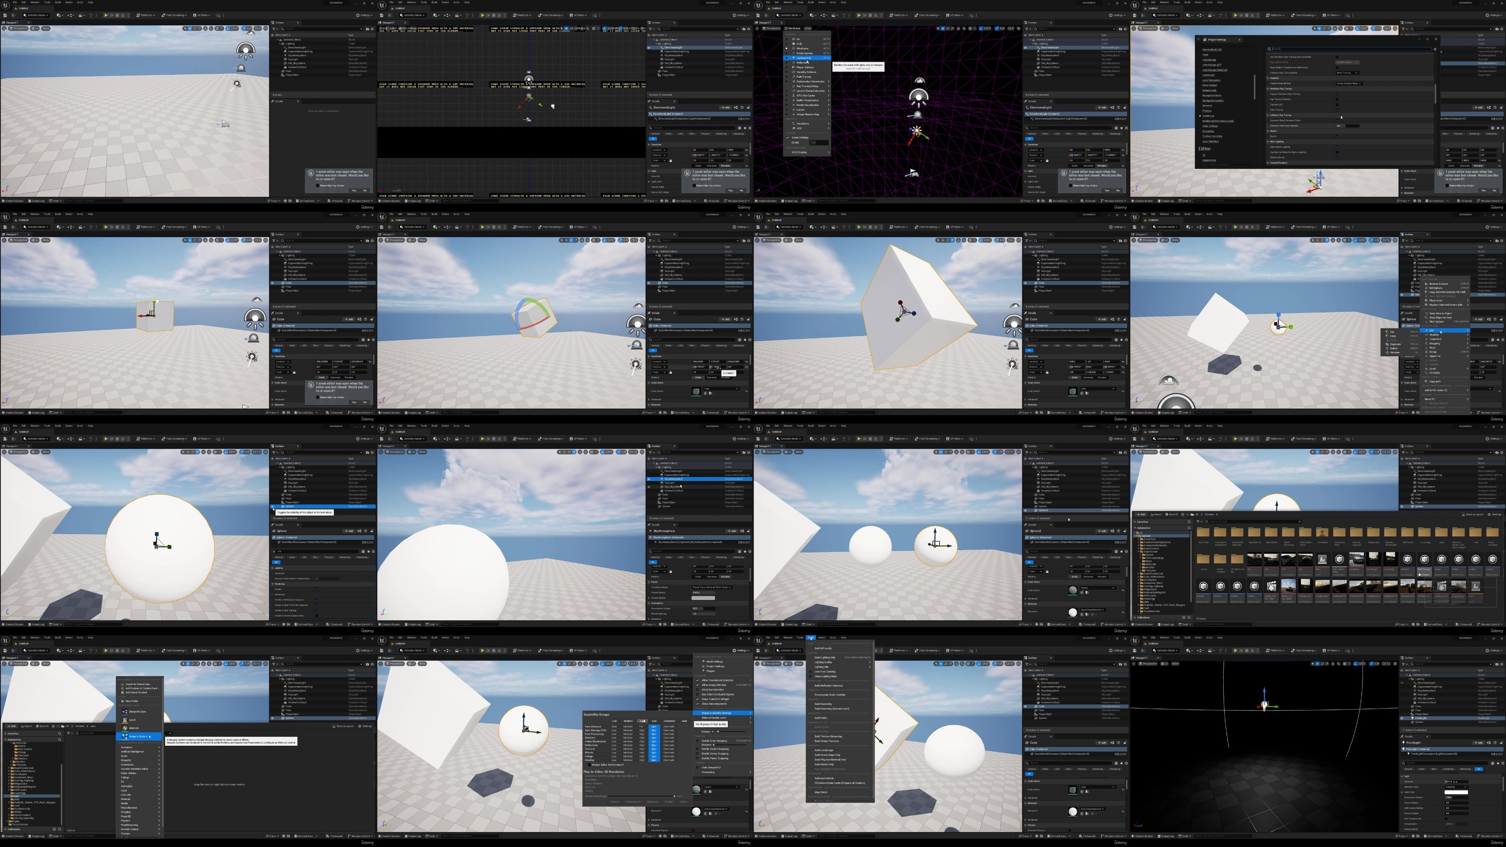Tick the Monitor Editor Performance checkbox
This screenshot has height=847, width=1506.
click(x=589, y=765)
